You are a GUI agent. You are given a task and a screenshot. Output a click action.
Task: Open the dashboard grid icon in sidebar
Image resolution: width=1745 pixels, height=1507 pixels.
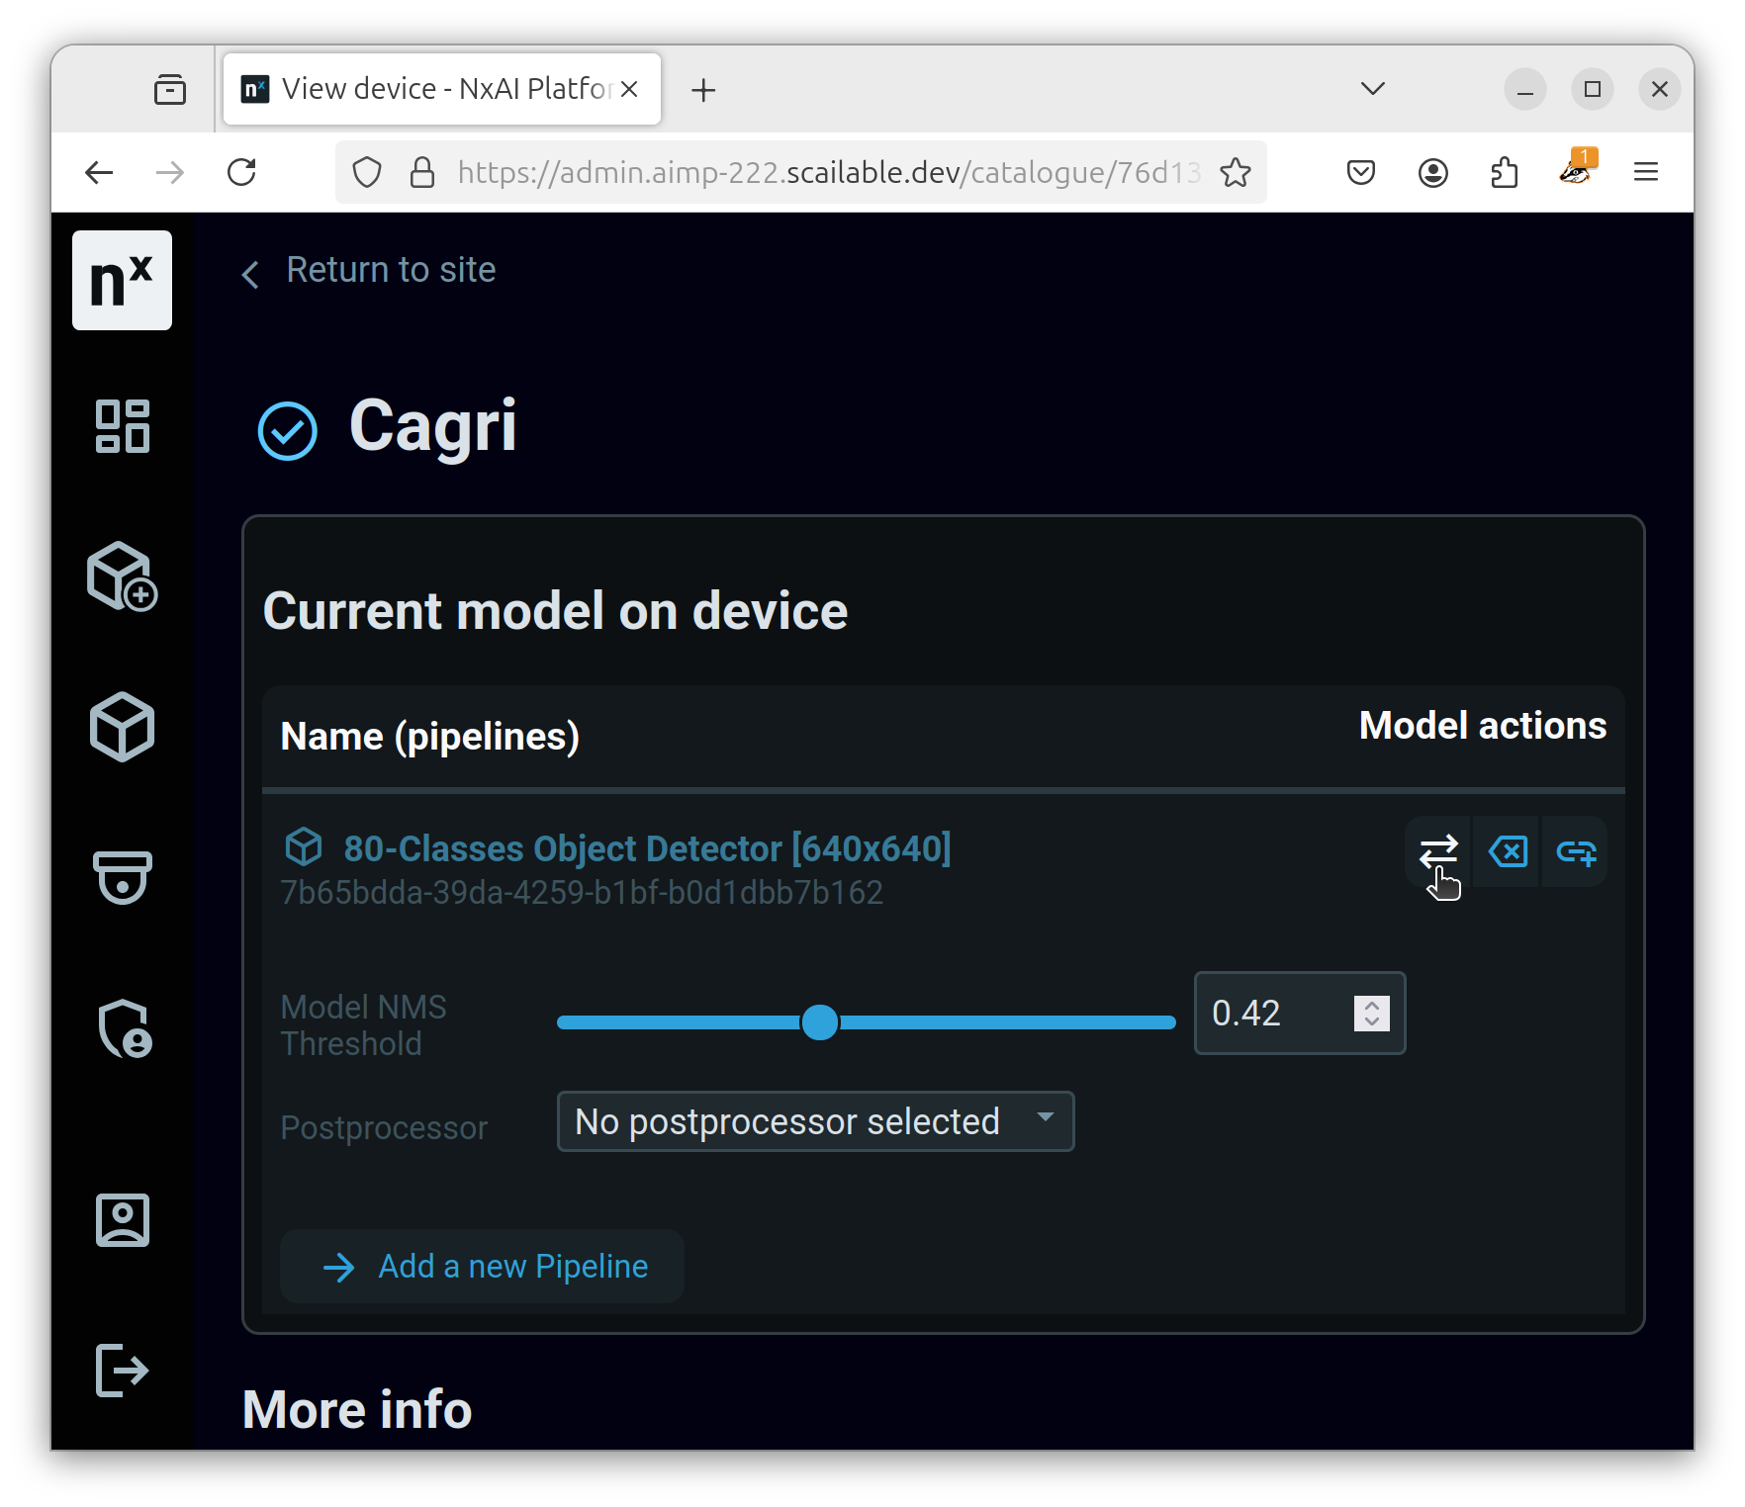pyautogui.click(x=122, y=426)
